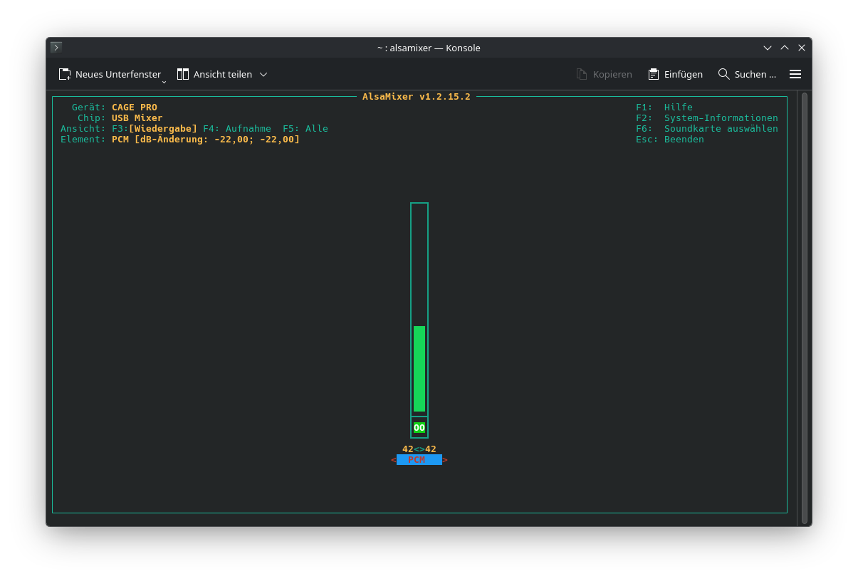The height and width of the screenshot is (581, 858).
Task: Click the down-chevron window shade control
Action: (767, 48)
